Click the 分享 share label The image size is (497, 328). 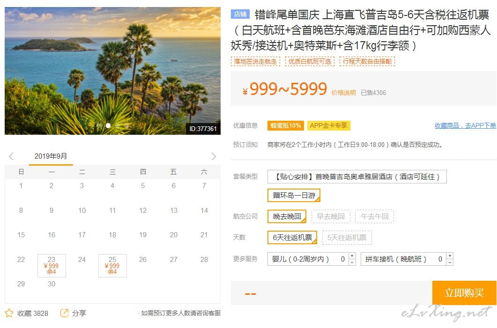click(x=79, y=313)
